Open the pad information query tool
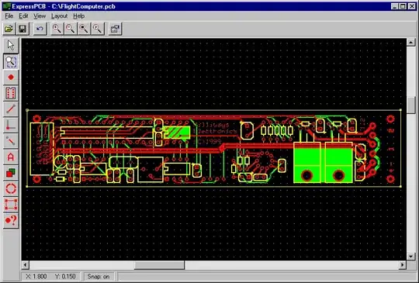Screen dimensions: 419x283 (11, 220)
